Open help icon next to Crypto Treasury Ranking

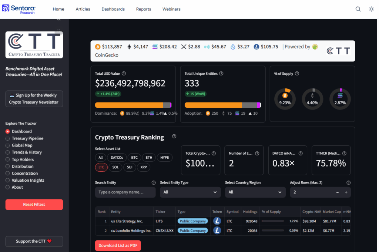(x=174, y=137)
